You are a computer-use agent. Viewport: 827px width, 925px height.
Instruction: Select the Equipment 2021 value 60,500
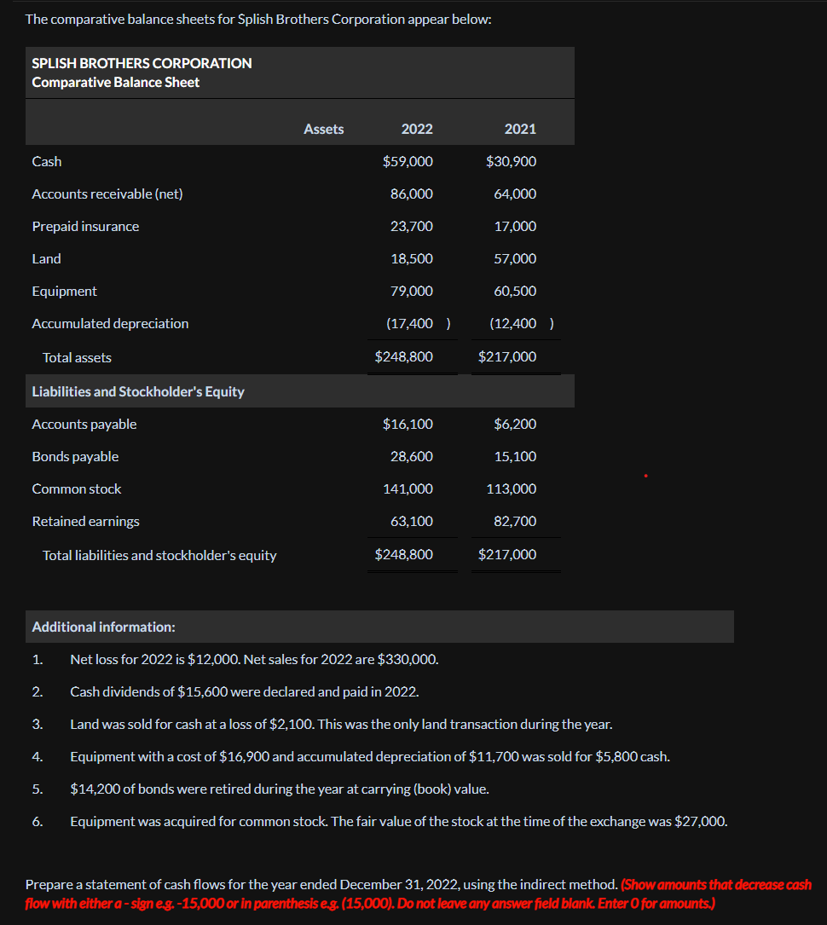click(515, 292)
